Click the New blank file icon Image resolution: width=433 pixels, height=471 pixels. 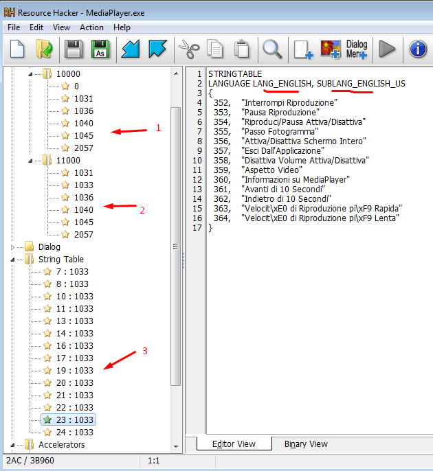[16, 49]
